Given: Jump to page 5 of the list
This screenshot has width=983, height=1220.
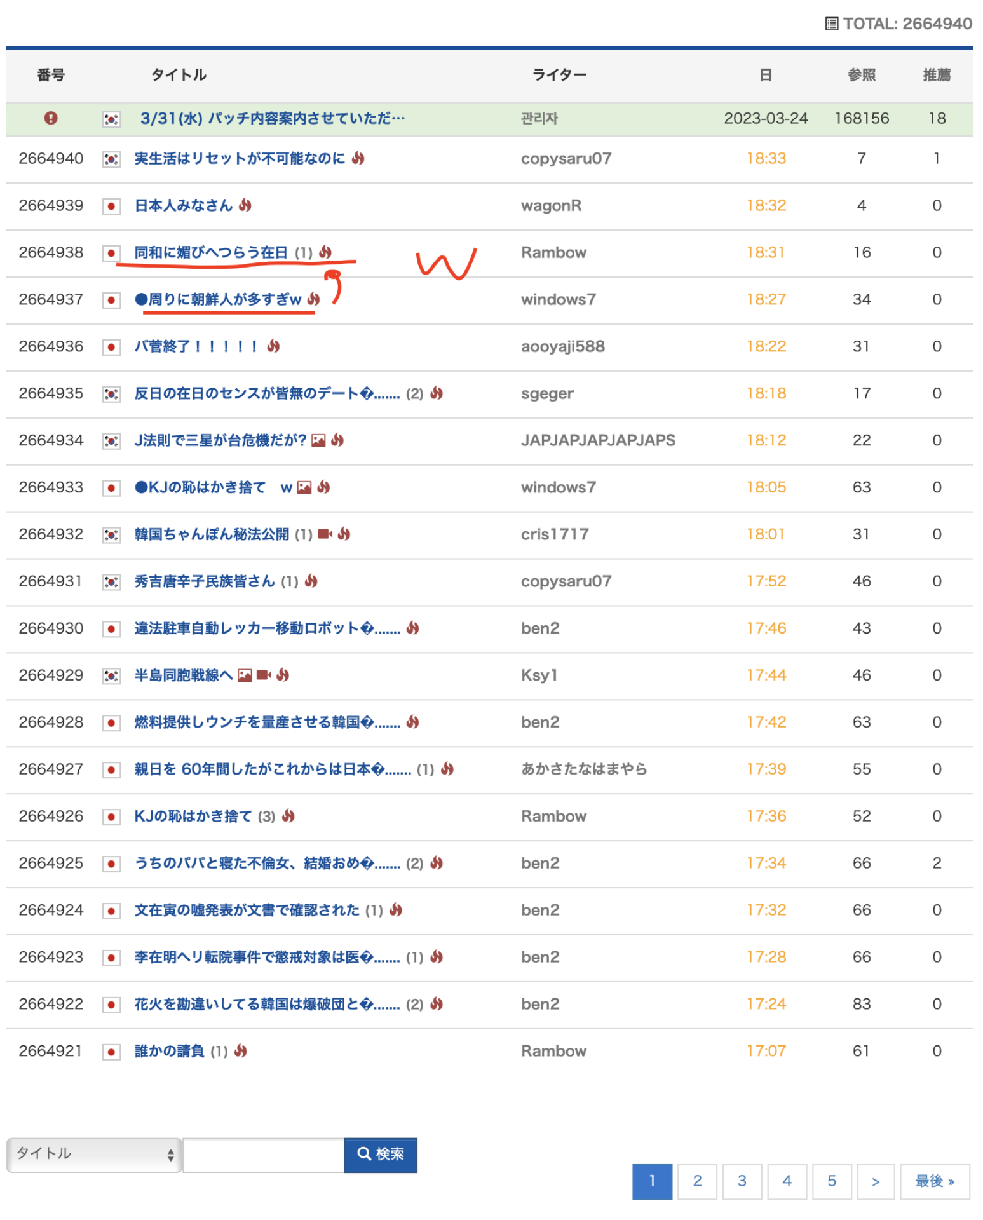Looking at the screenshot, I should click(831, 1181).
